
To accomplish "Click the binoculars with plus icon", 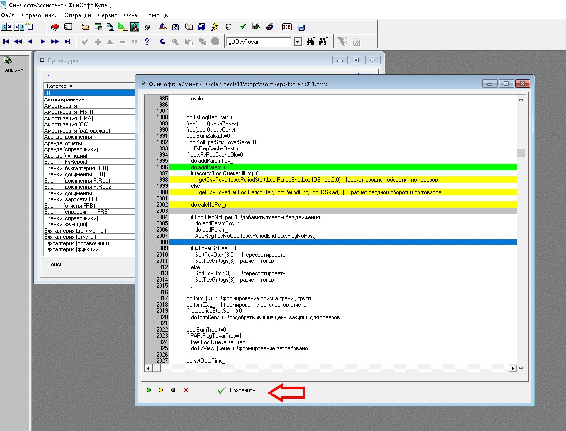I will pos(310,42).
